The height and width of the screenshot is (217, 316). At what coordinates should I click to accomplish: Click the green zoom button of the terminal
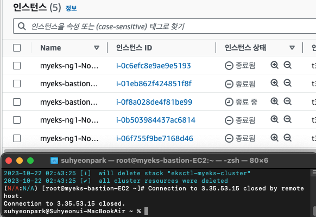coord(30,161)
